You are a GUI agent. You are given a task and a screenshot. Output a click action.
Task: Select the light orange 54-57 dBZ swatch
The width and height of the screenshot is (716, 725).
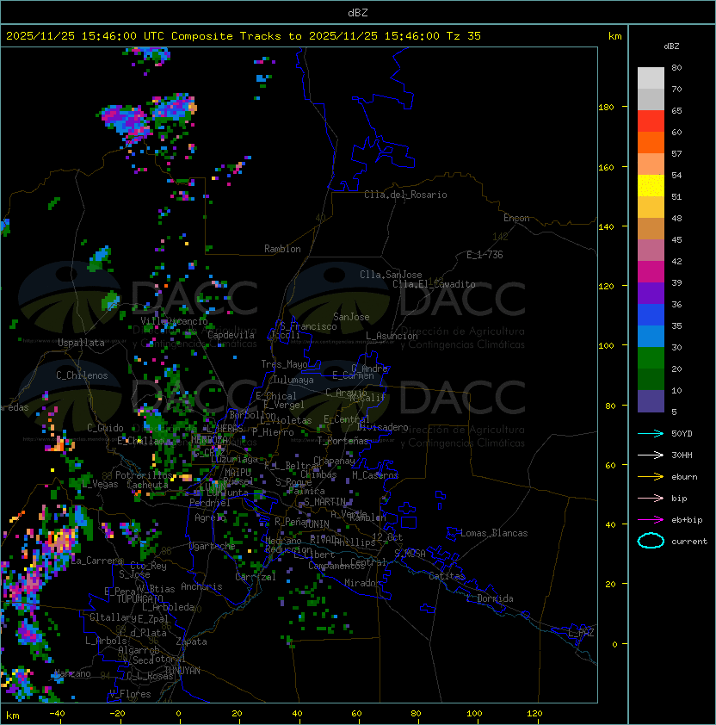pyautogui.click(x=651, y=164)
